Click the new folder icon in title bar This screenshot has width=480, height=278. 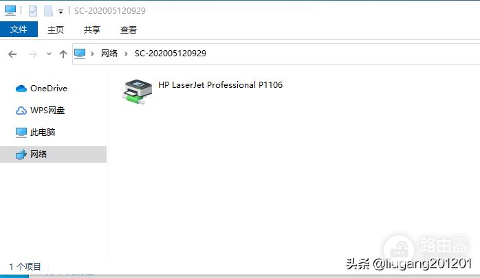(x=48, y=11)
